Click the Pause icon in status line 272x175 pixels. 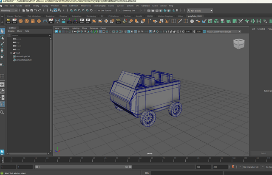click(177, 10)
